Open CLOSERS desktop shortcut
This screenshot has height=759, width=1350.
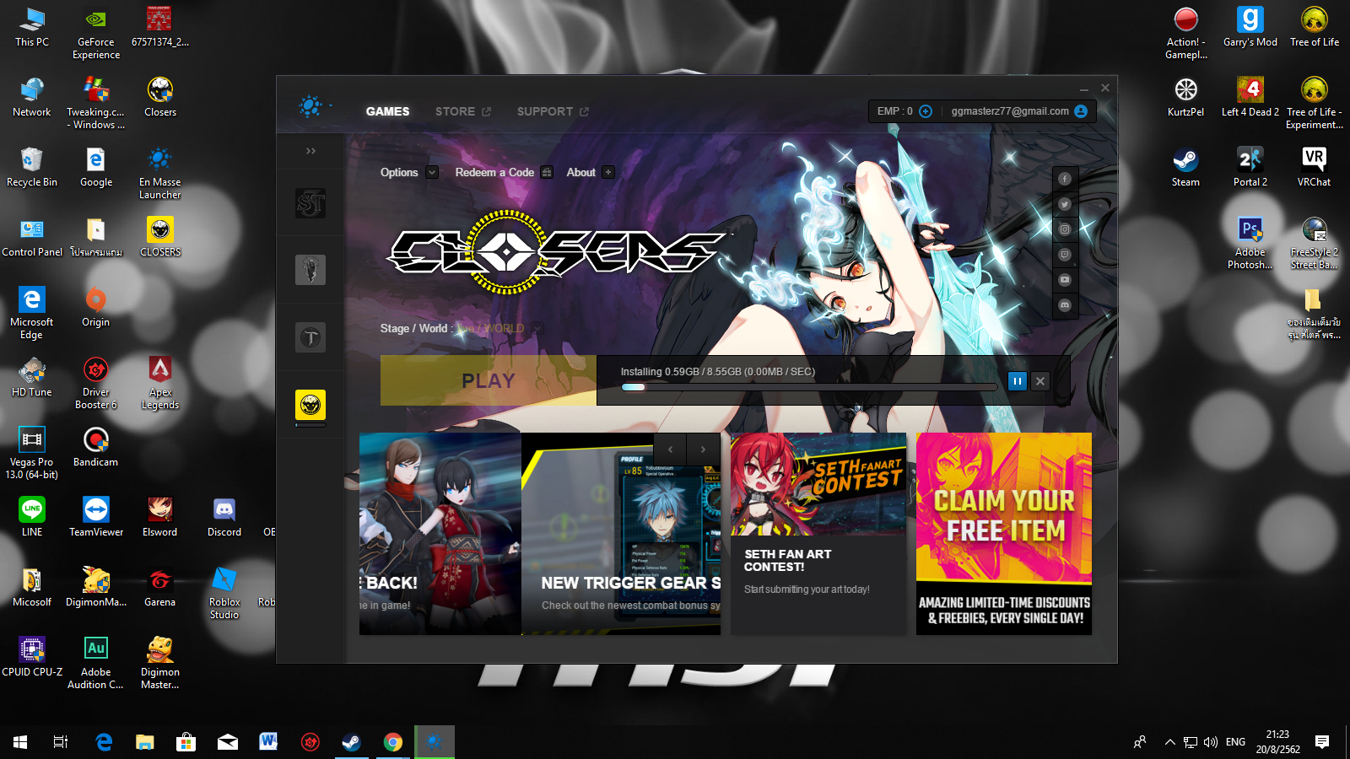160,237
